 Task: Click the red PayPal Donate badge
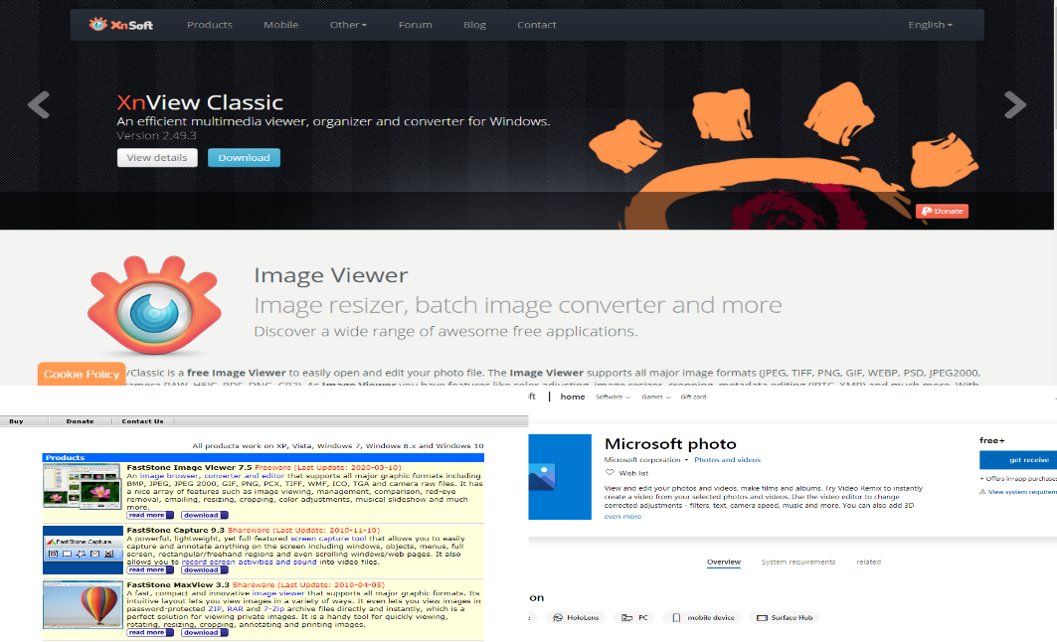pos(941,211)
